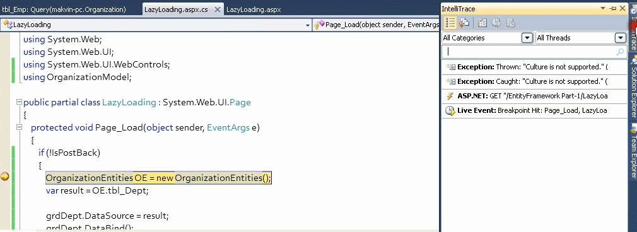Click 'using System.Web.UI.WebControls;' line

(96, 64)
